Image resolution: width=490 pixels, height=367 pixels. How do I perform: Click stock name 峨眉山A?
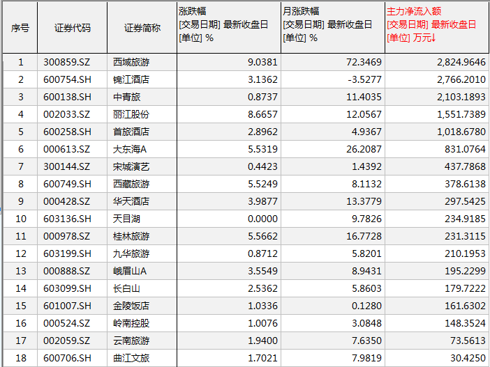point(130,271)
